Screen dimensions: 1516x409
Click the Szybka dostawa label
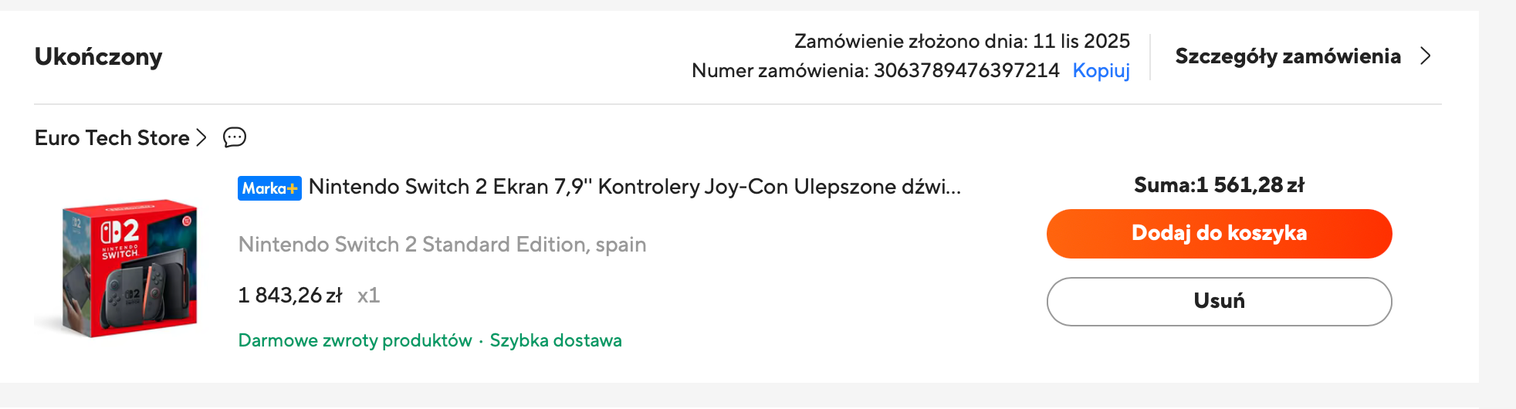tap(556, 340)
